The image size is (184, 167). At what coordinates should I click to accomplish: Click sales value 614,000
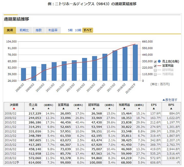tap(35, 163)
